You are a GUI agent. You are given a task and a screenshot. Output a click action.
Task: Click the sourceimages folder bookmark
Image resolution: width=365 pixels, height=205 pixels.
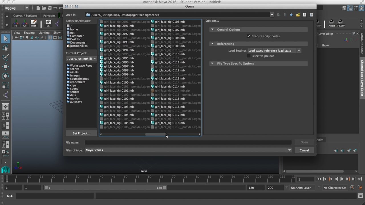click(x=79, y=79)
